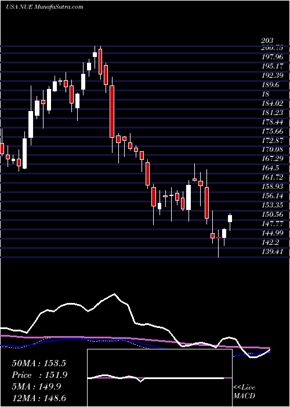Click the 161.72 axis label
The height and width of the screenshot is (407, 290).
[x=272, y=177]
